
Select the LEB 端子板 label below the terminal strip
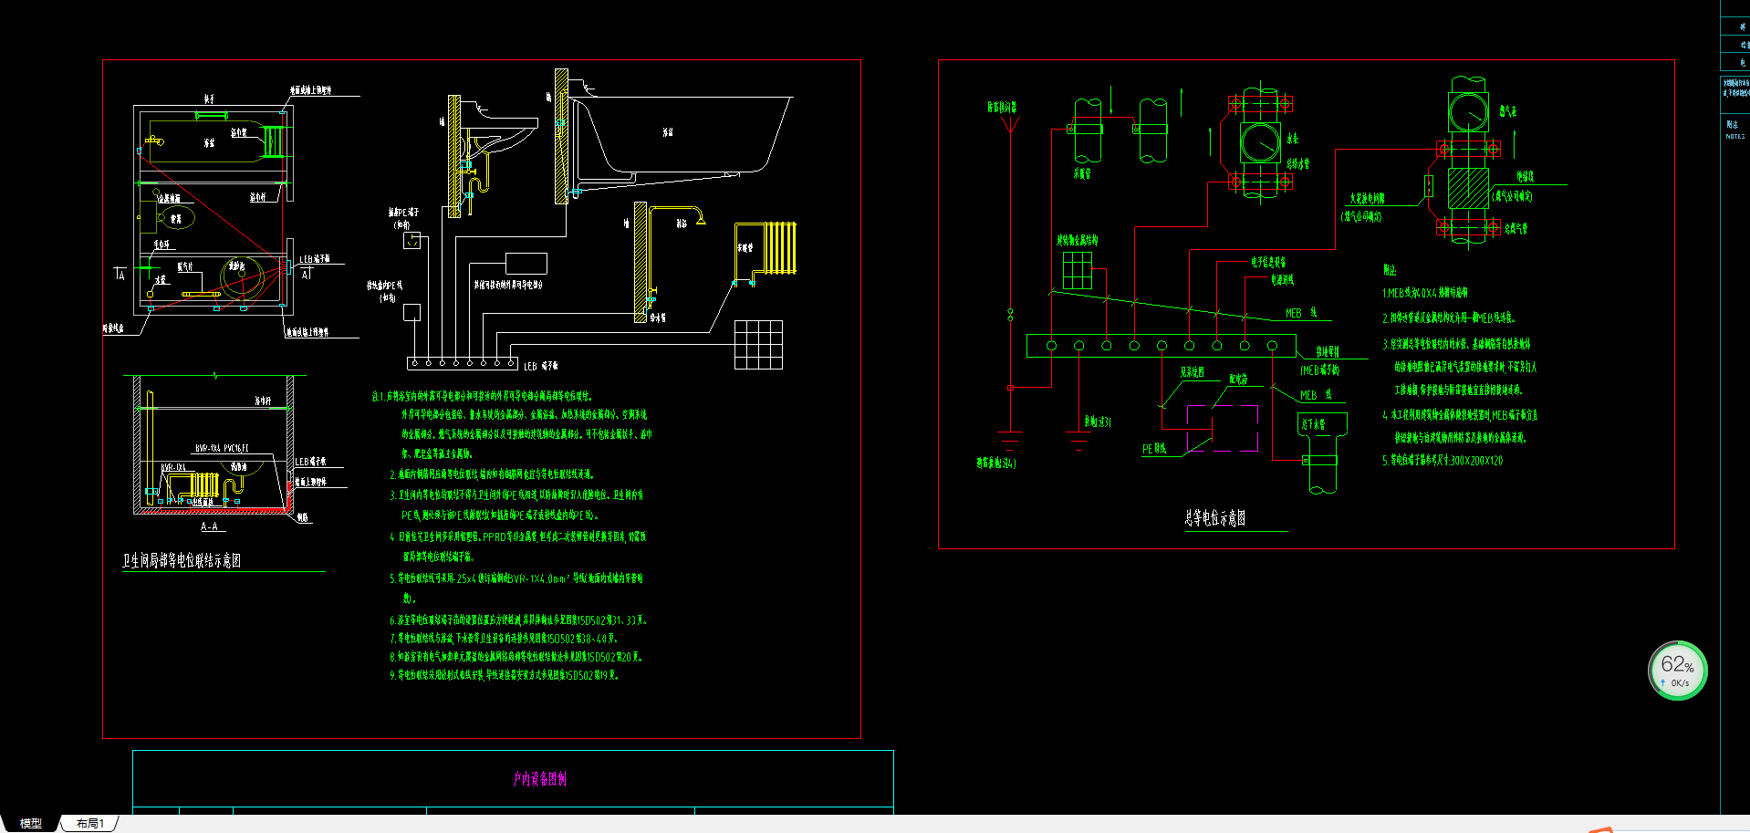541,366
